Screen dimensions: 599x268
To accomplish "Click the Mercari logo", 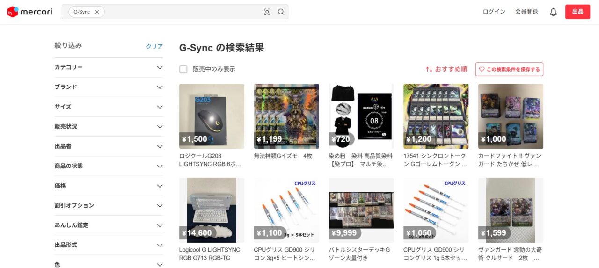I will click(x=30, y=12).
